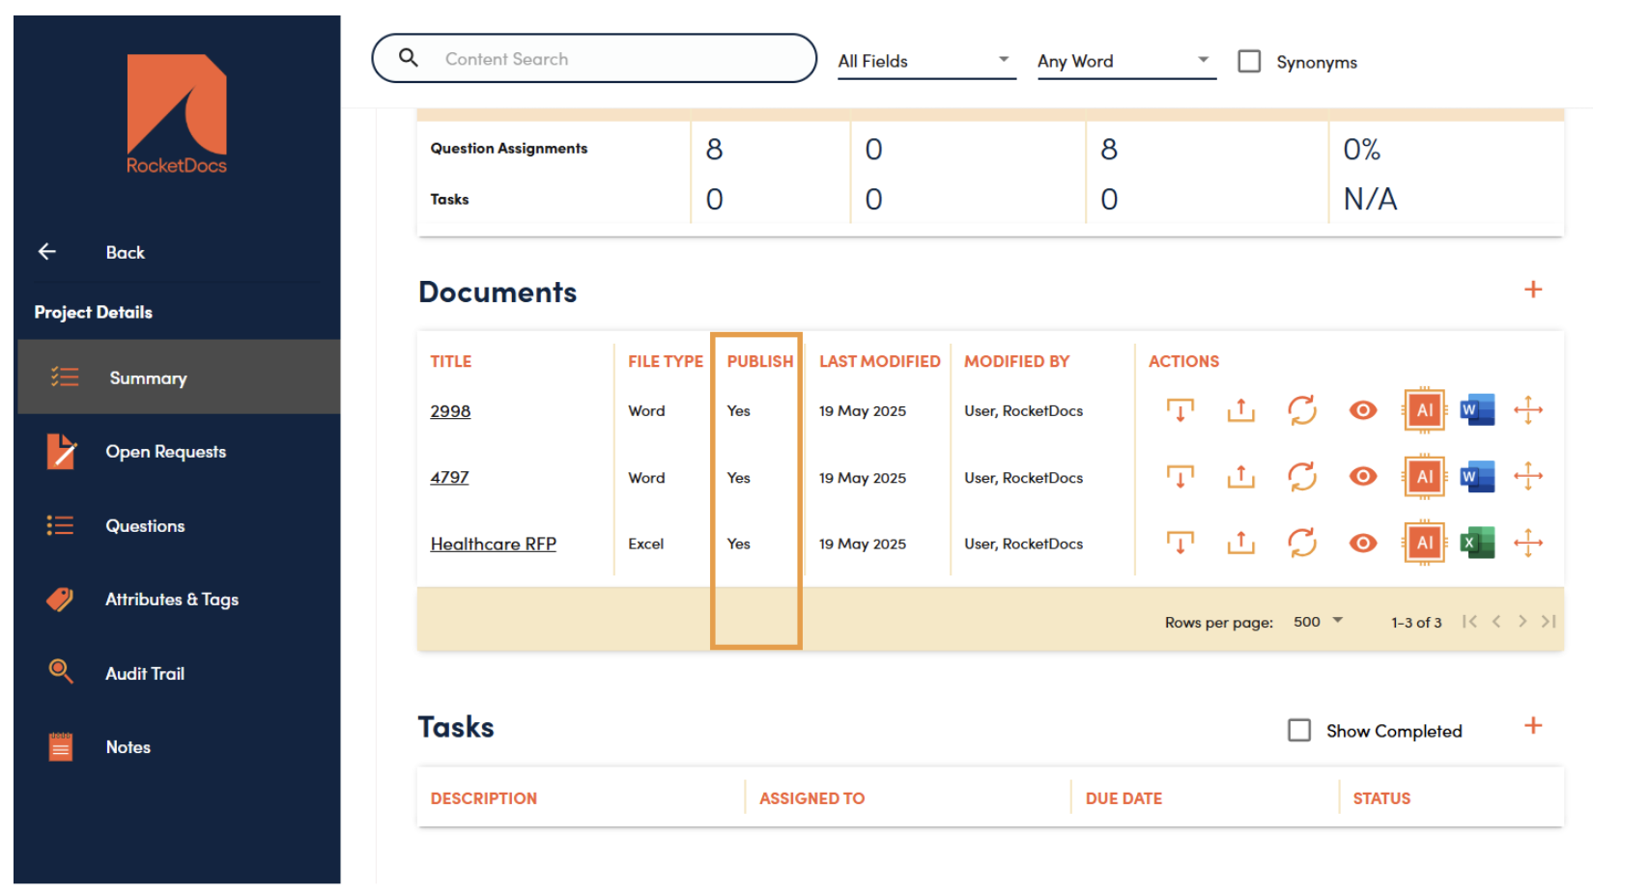Add a new document with plus icon
The height and width of the screenshot is (894, 1650).
click(x=1533, y=290)
